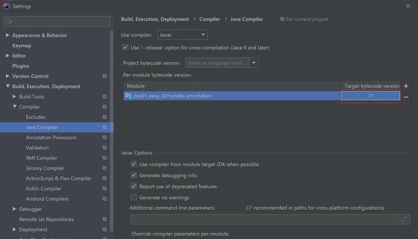Expand the Deployment tree node
The height and width of the screenshot is (239, 418).
pos(14,229)
